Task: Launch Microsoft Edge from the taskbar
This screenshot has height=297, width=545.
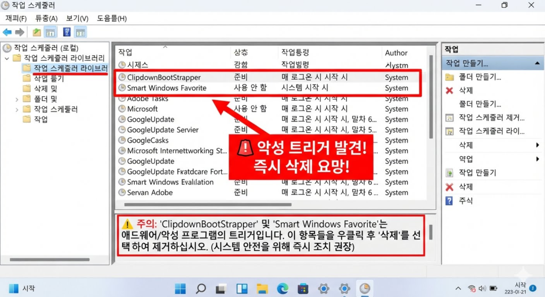Action: tap(282, 288)
